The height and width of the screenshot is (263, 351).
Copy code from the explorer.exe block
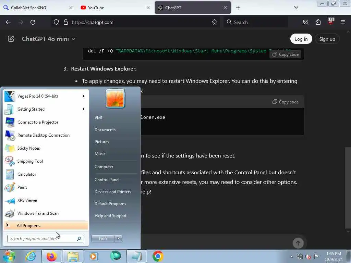(x=286, y=102)
